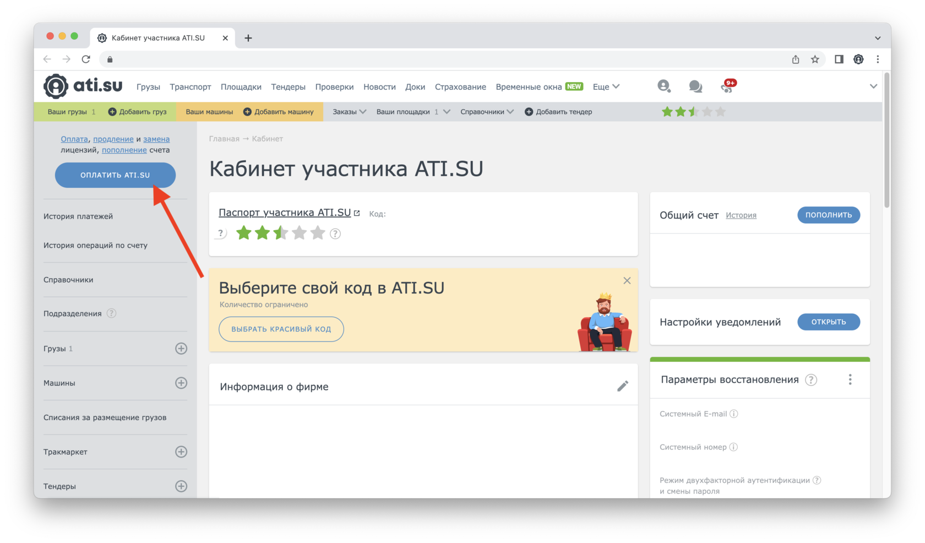The image size is (925, 543).
Task: Click the Оплата link in sidebar
Action: coord(74,139)
